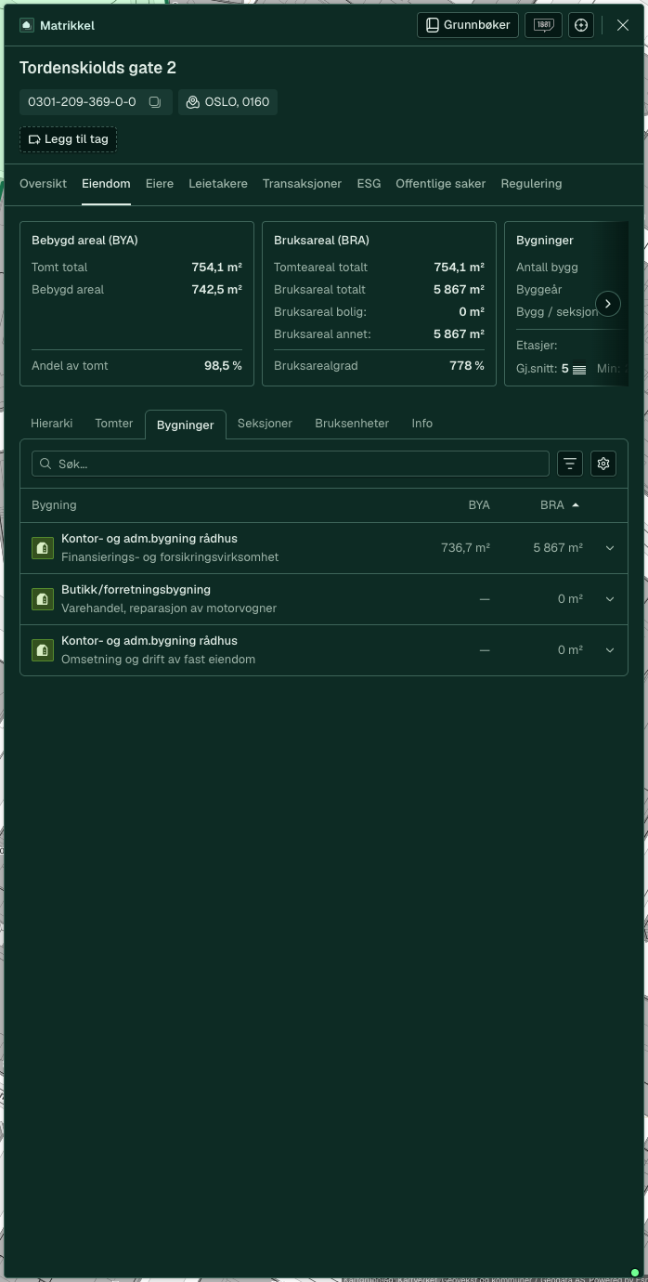Expand Finansierings- og forsikringsvirksomhet building row
The height and width of the screenshot is (1282, 648).
click(610, 548)
